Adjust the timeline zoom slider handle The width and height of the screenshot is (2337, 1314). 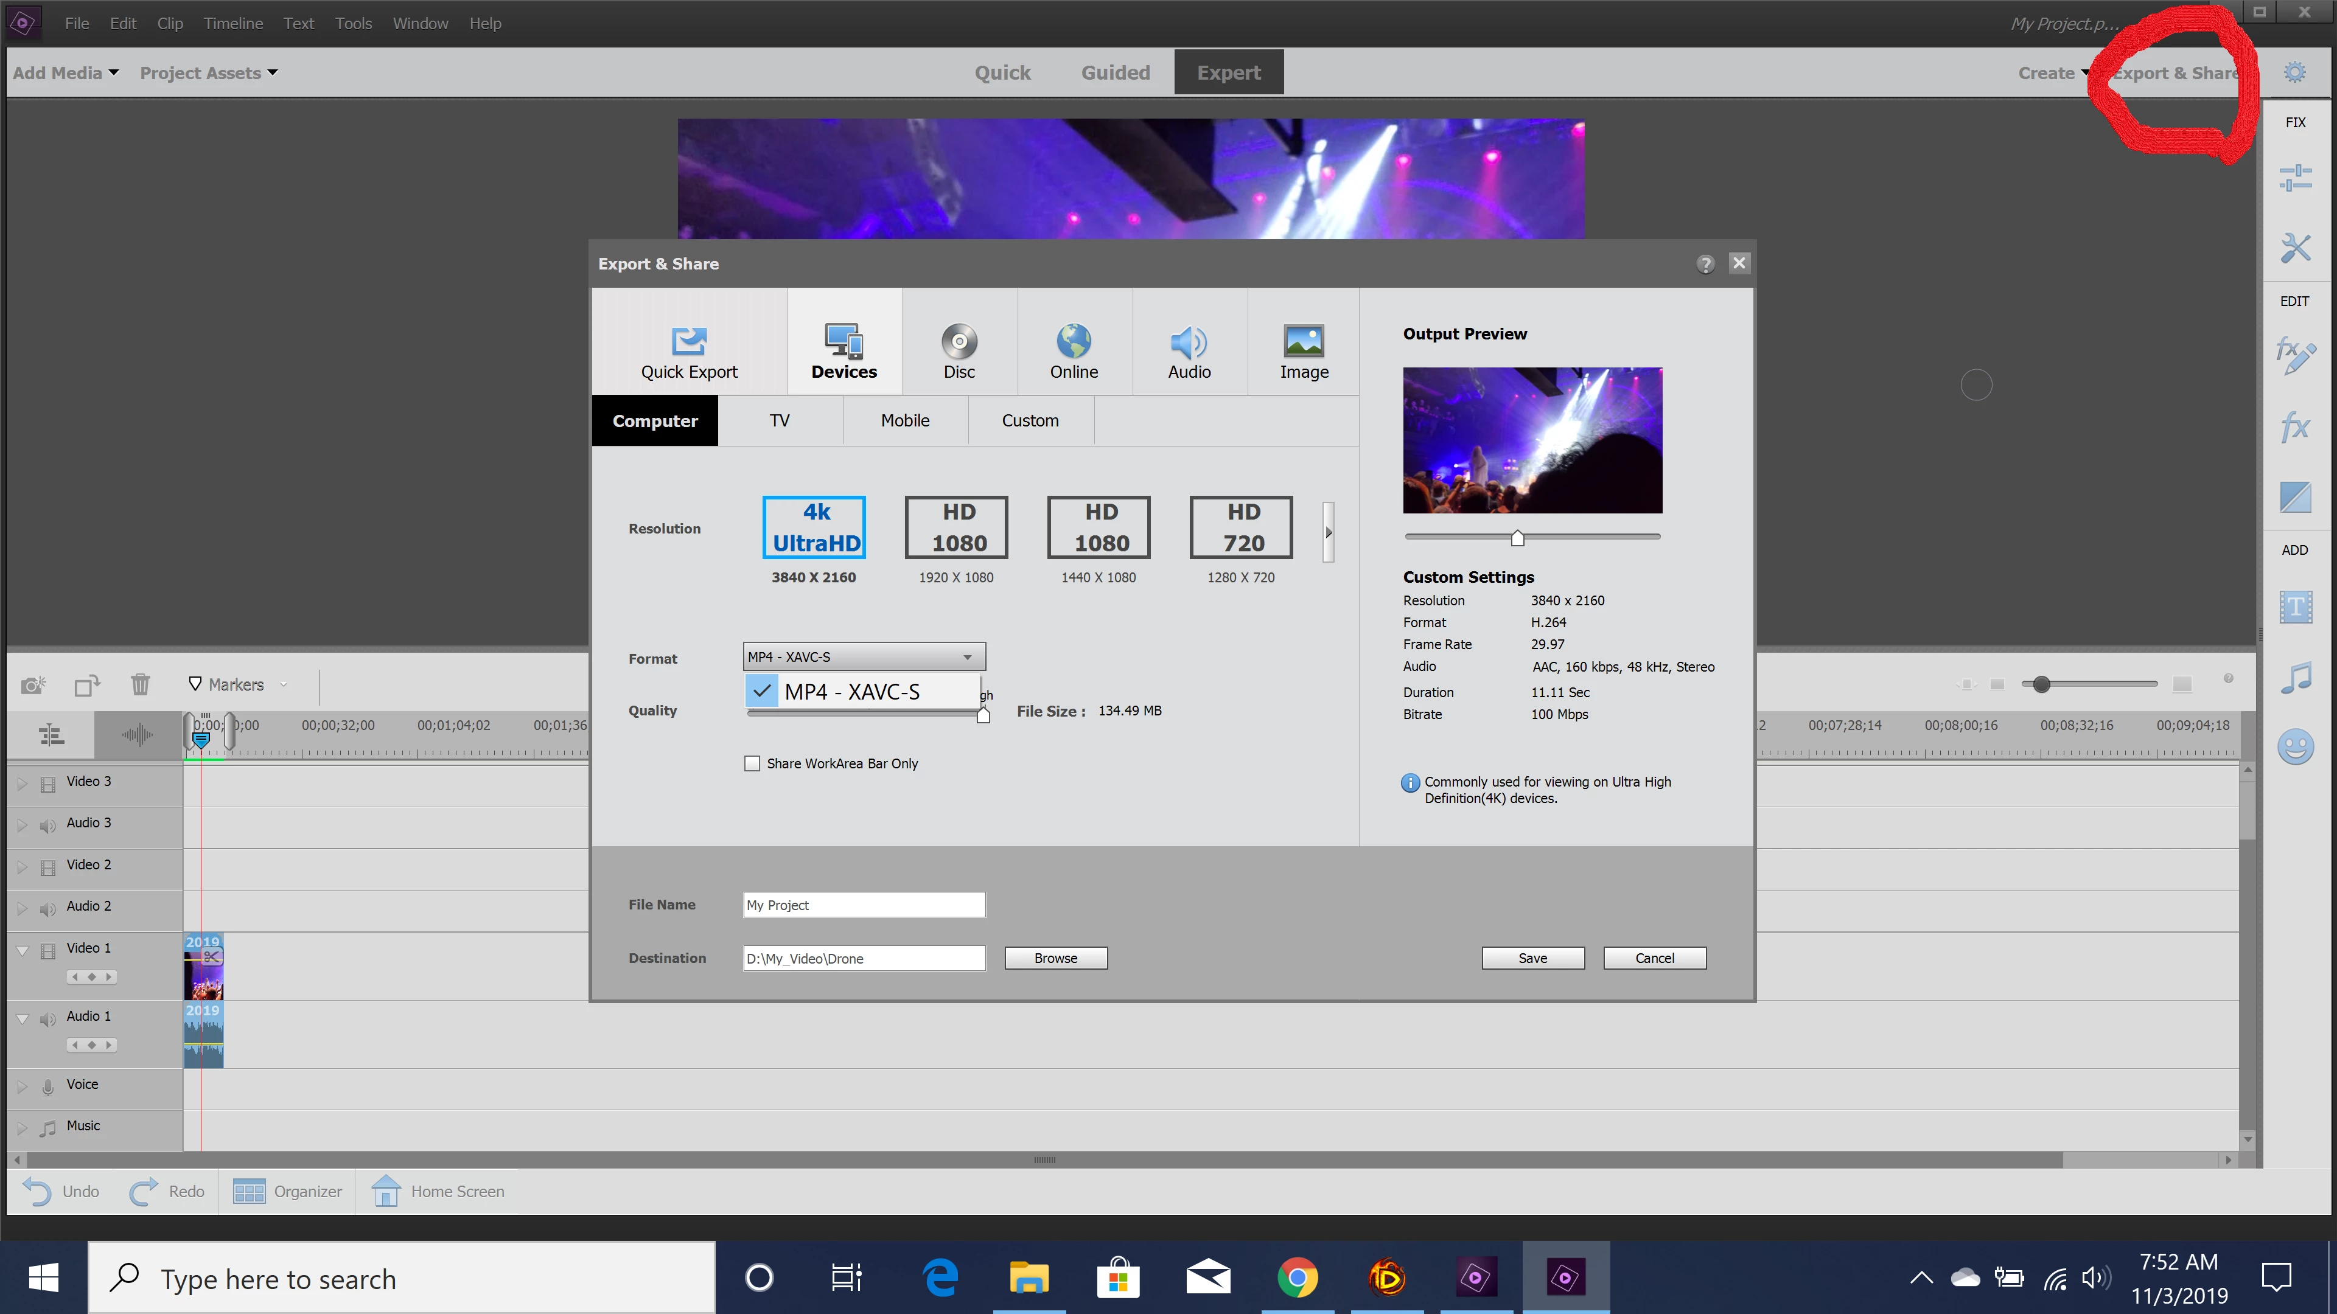[2041, 684]
